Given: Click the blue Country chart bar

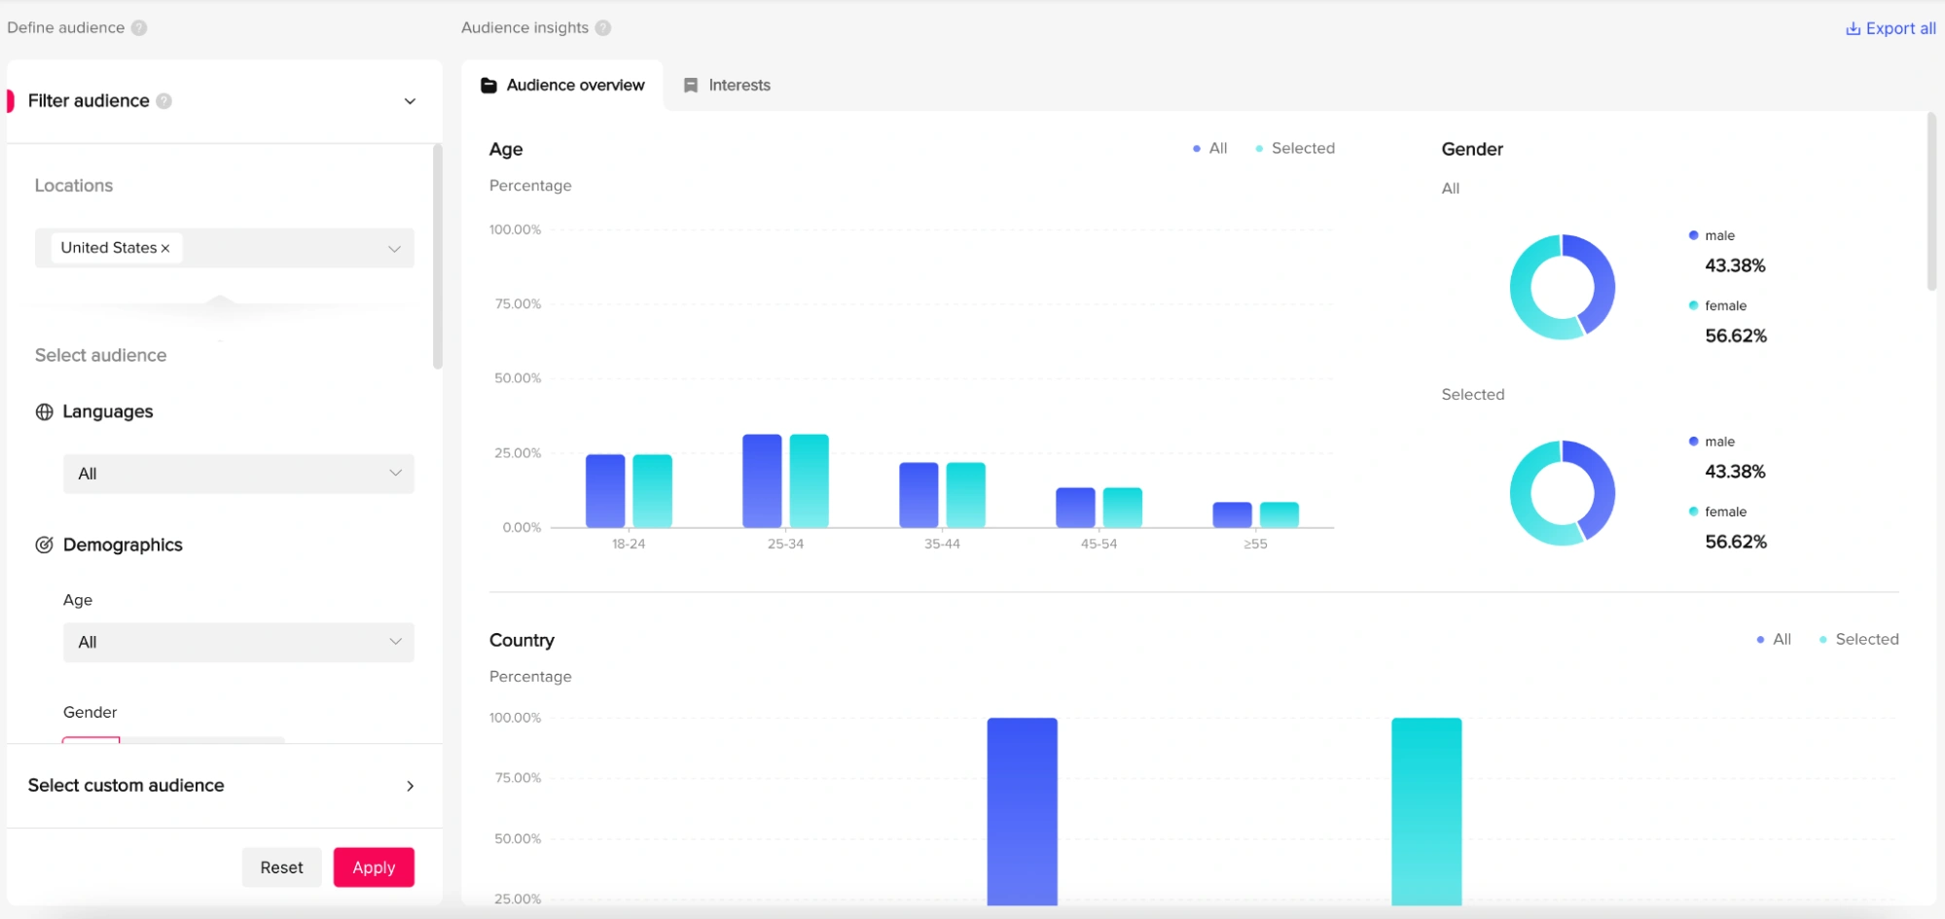Looking at the screenshot, I should pyautogui.click(x=1023, y=812).
